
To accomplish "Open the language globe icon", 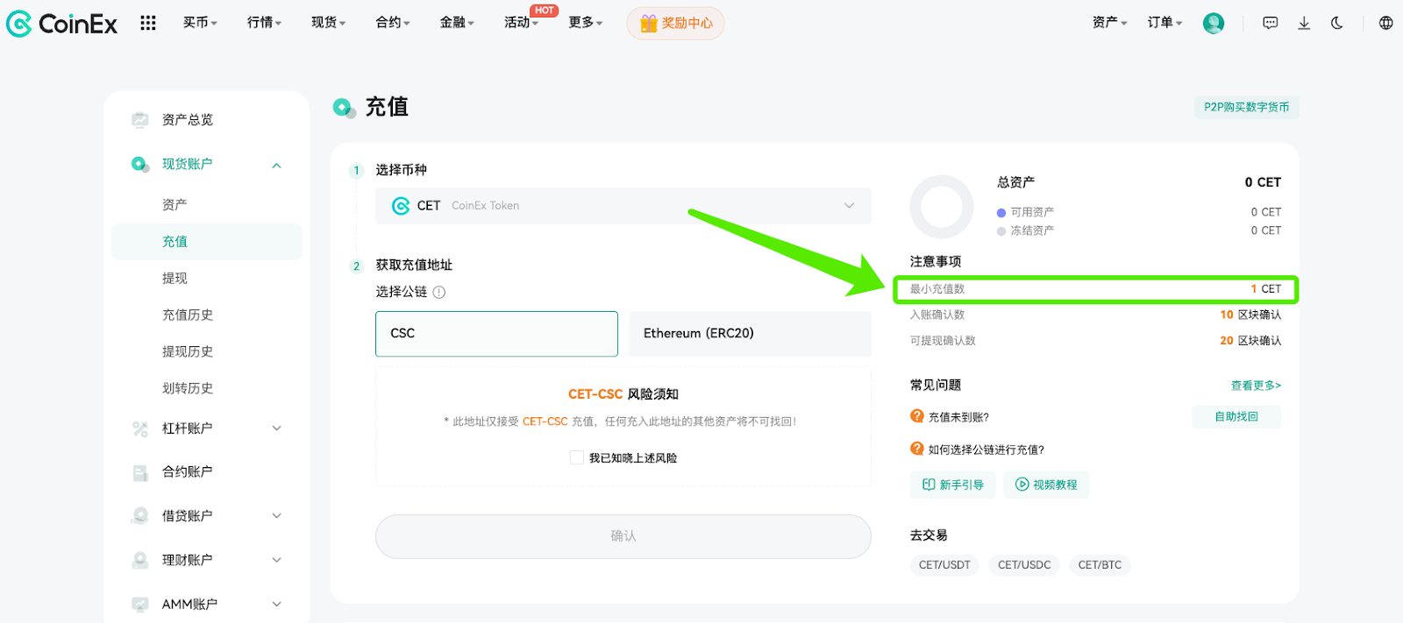I will [1385, 23].
